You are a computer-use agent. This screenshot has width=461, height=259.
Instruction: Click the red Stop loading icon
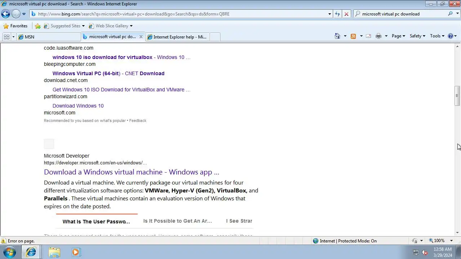click(346, 14)
